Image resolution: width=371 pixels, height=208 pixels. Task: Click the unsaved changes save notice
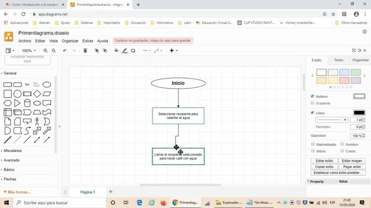click(152, 40)
